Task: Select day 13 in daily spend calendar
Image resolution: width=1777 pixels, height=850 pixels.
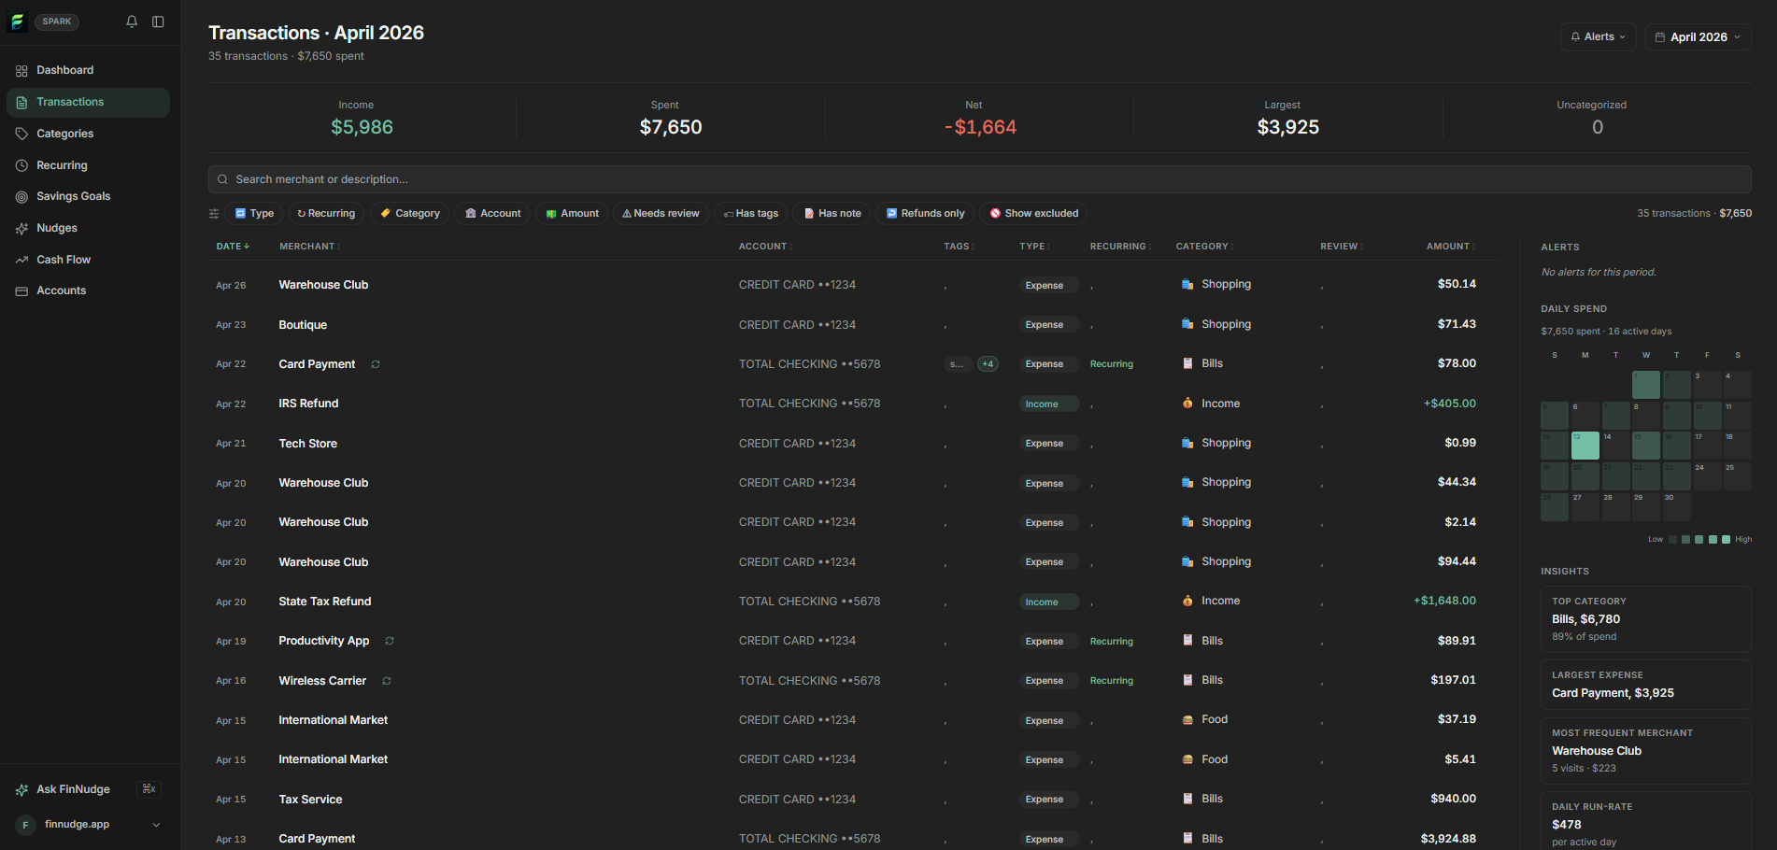Action: pyautogui.click(x=1585, y=446)
